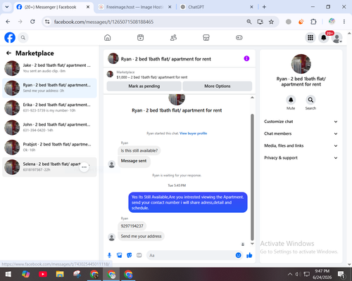
Task: Go back from Marketplace chats list
Action: (8, 53)
